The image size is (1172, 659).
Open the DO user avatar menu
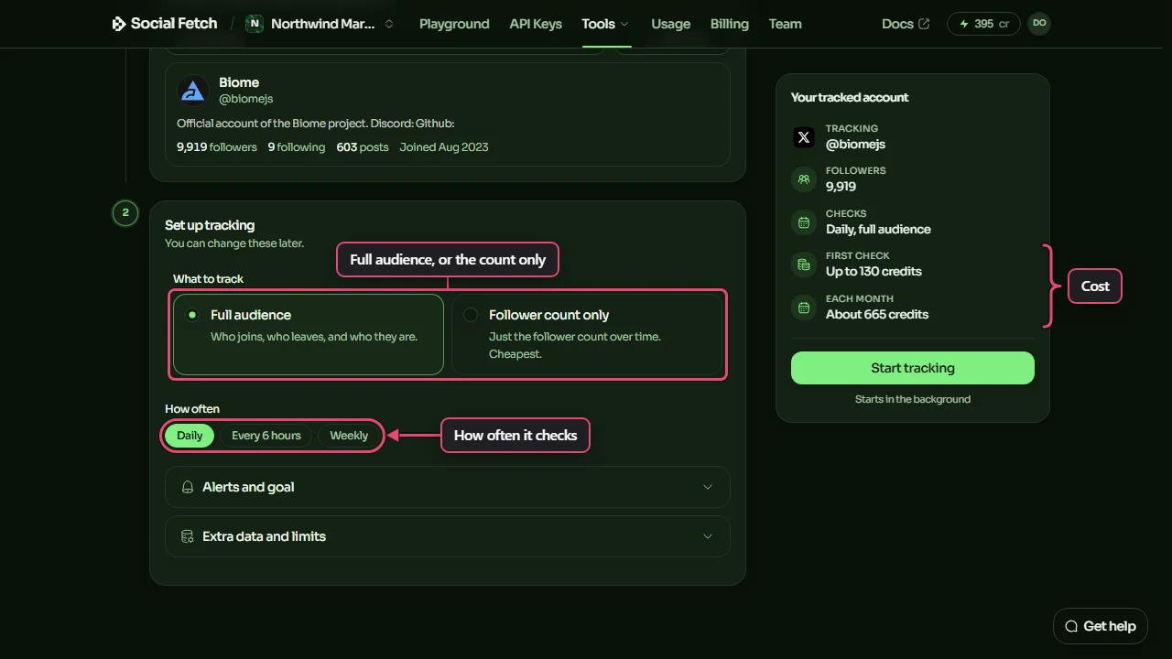[x=1039, y=24]
